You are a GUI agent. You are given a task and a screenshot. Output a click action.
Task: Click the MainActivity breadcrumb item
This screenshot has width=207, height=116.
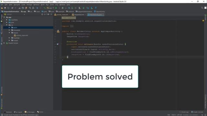99,12
